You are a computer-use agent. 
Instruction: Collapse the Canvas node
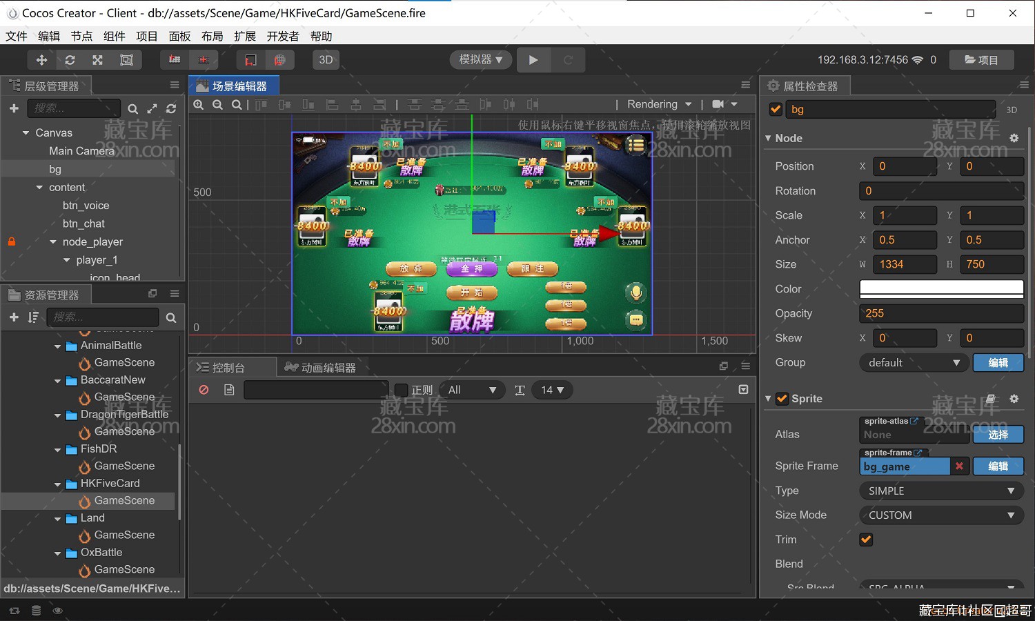[x=26, y=132]
